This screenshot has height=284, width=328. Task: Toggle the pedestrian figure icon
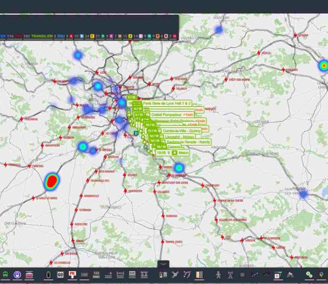(219, 275)
